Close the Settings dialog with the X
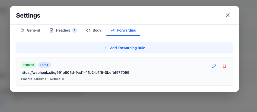This screenshot has width=257, height=112. pyautogui.click(x=228, y=15)
